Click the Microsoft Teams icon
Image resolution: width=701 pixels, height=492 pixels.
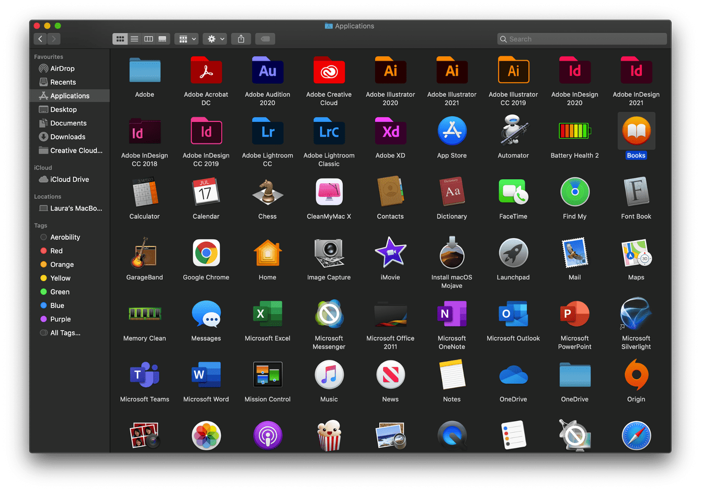[144, 375]
